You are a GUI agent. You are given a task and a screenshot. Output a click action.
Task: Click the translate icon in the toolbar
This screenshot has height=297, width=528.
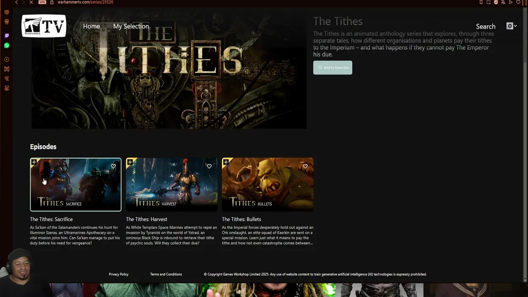503,2
